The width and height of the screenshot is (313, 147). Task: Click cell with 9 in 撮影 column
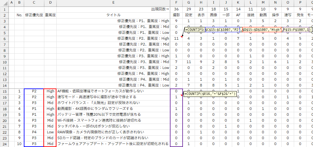176,21
